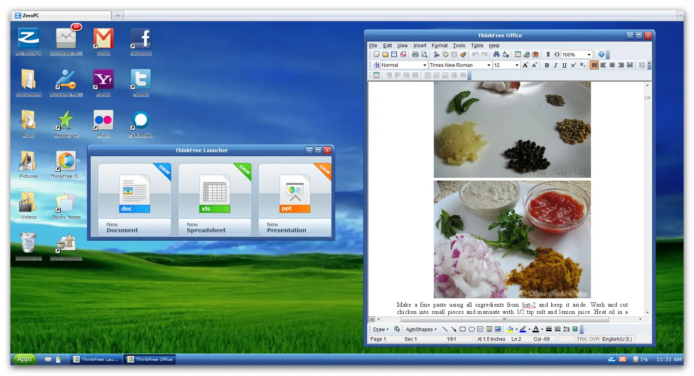Select the Arrow drawing tool
Viewport: 694px width, 376px height.
click(454, 329)
